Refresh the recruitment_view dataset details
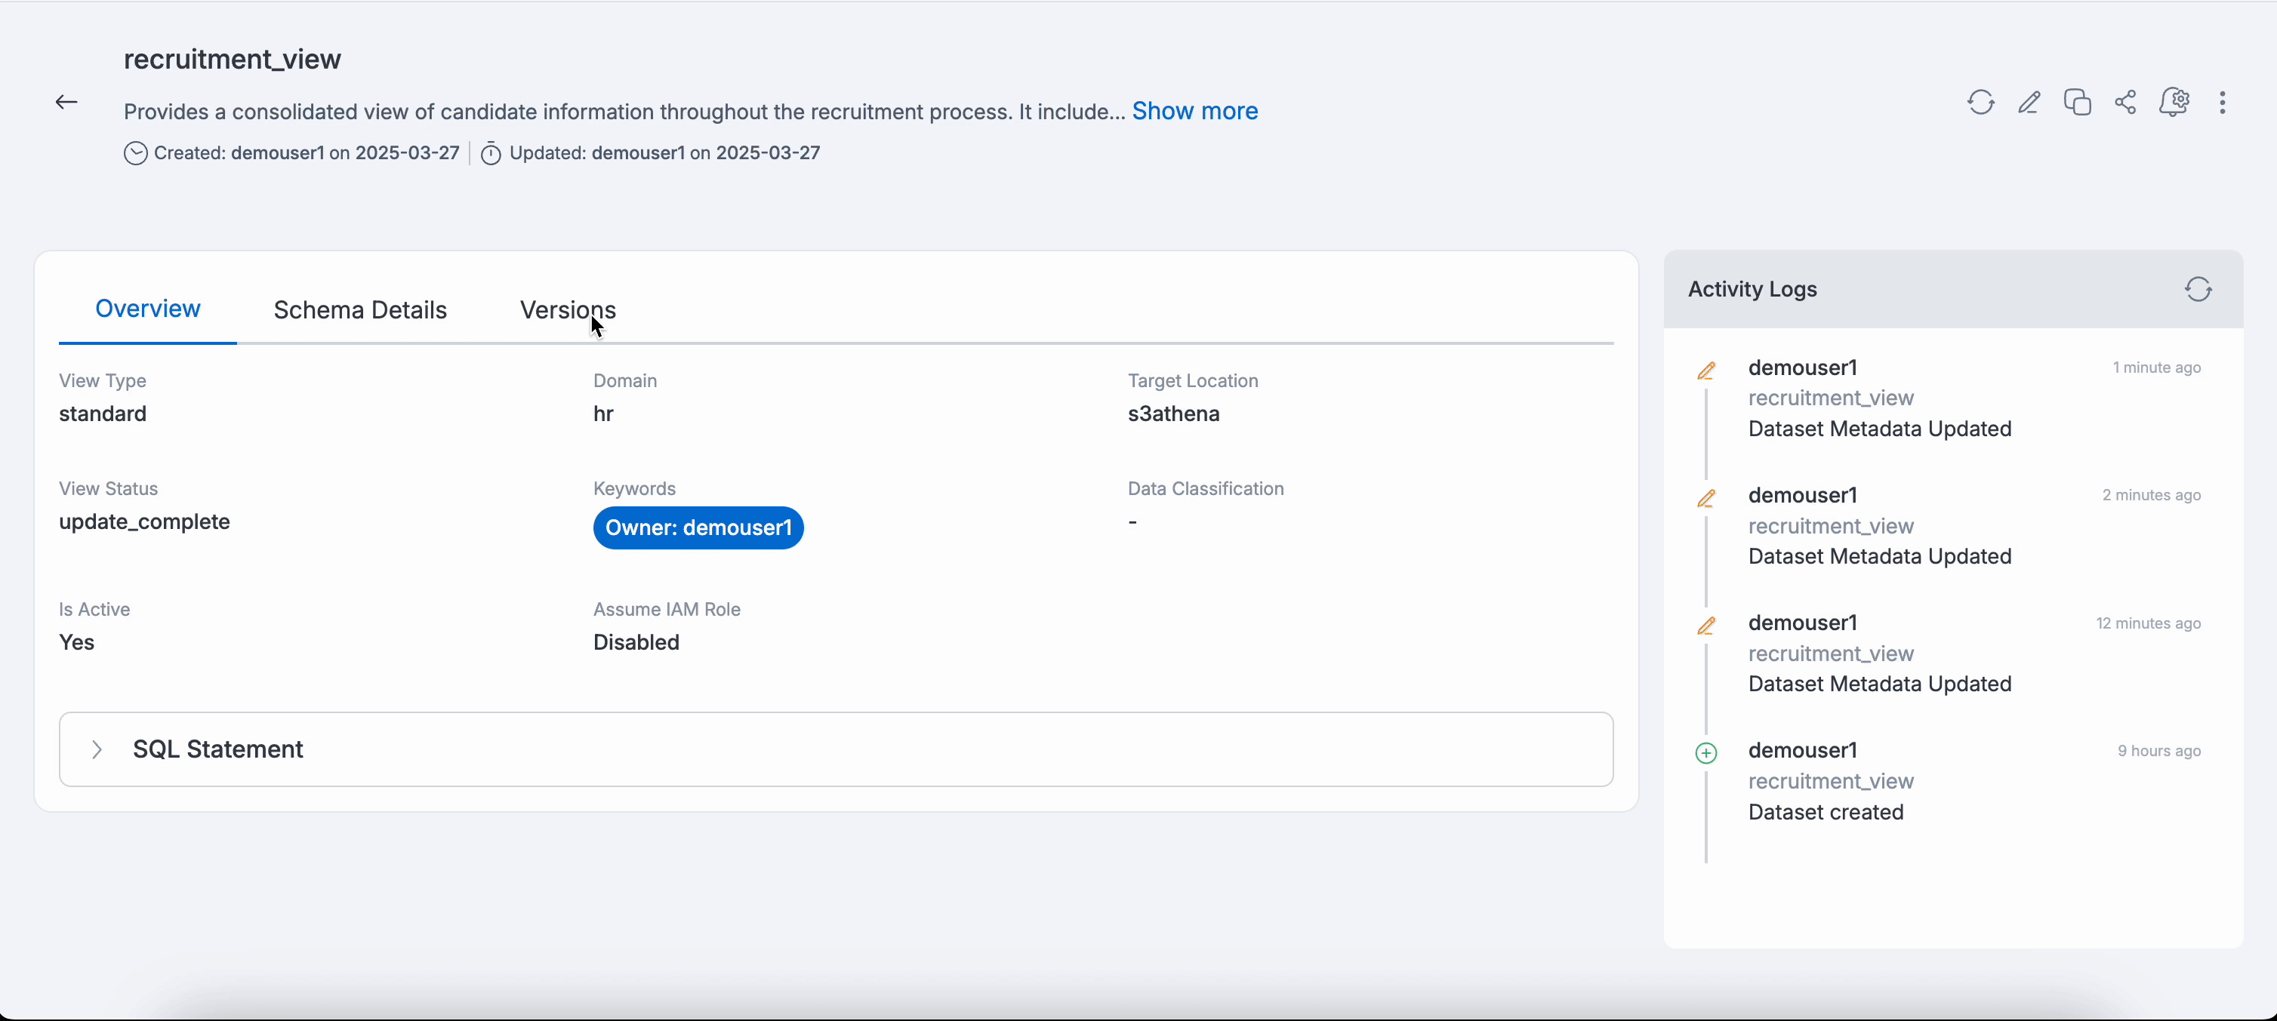 coord(1980,103)
